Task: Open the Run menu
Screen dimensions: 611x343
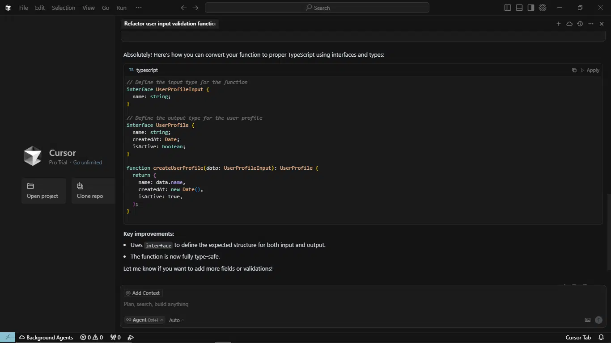Action: pyautogui.click(x=121, y=8)
